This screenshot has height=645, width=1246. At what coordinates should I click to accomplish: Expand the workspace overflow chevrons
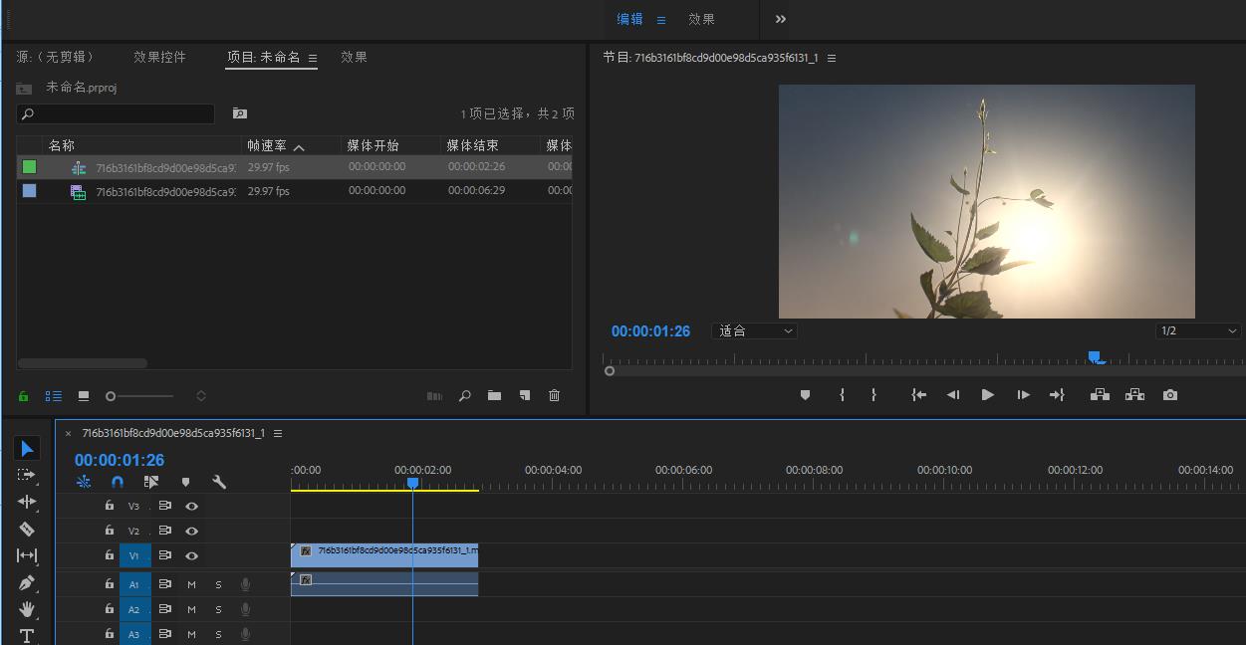click(x=781, y=19)
